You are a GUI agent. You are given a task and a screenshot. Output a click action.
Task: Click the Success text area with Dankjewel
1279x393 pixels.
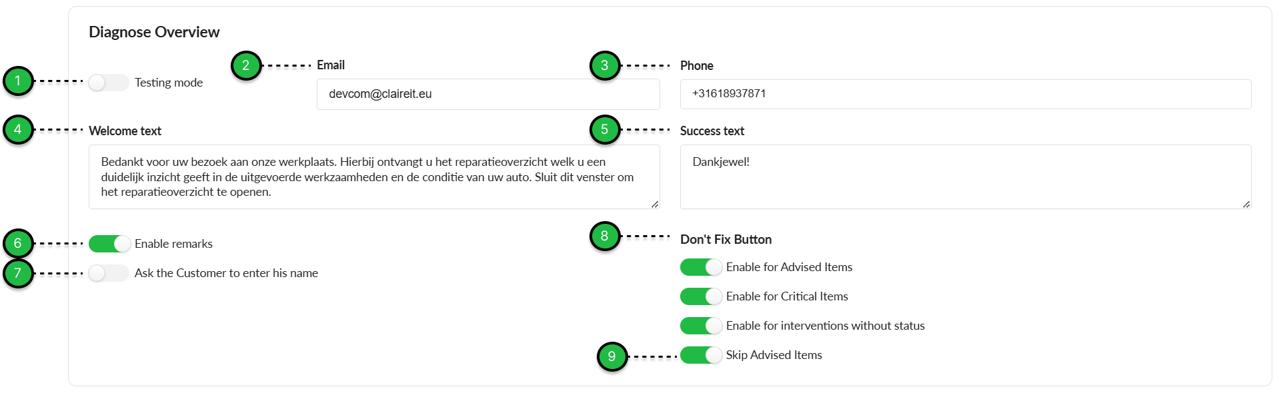[966, 177]
